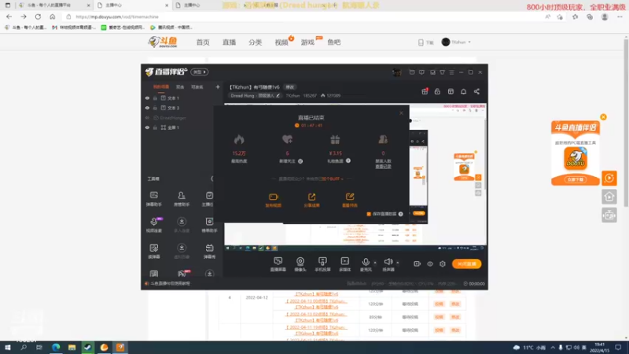The height and width of the screenshot is (354, 629).
Task: Open Steam from the Windows taskbar
Action: coord(87,347)
